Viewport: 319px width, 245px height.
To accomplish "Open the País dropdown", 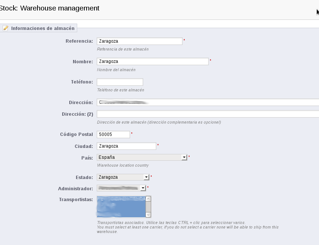I will click(x=142, y=157).
